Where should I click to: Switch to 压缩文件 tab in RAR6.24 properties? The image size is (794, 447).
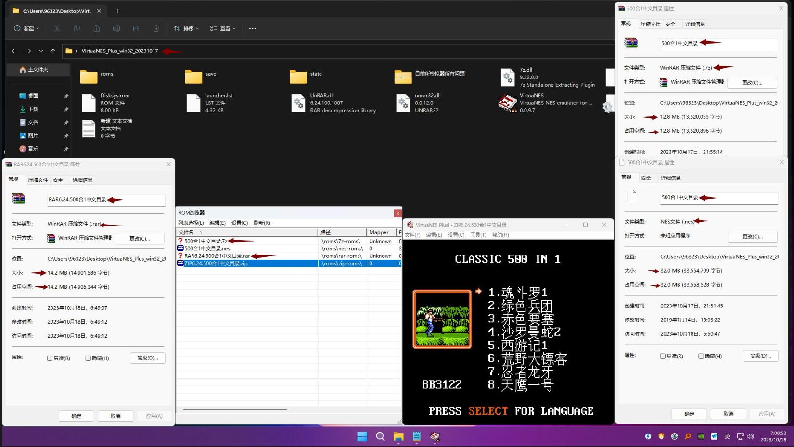[38, 180]
